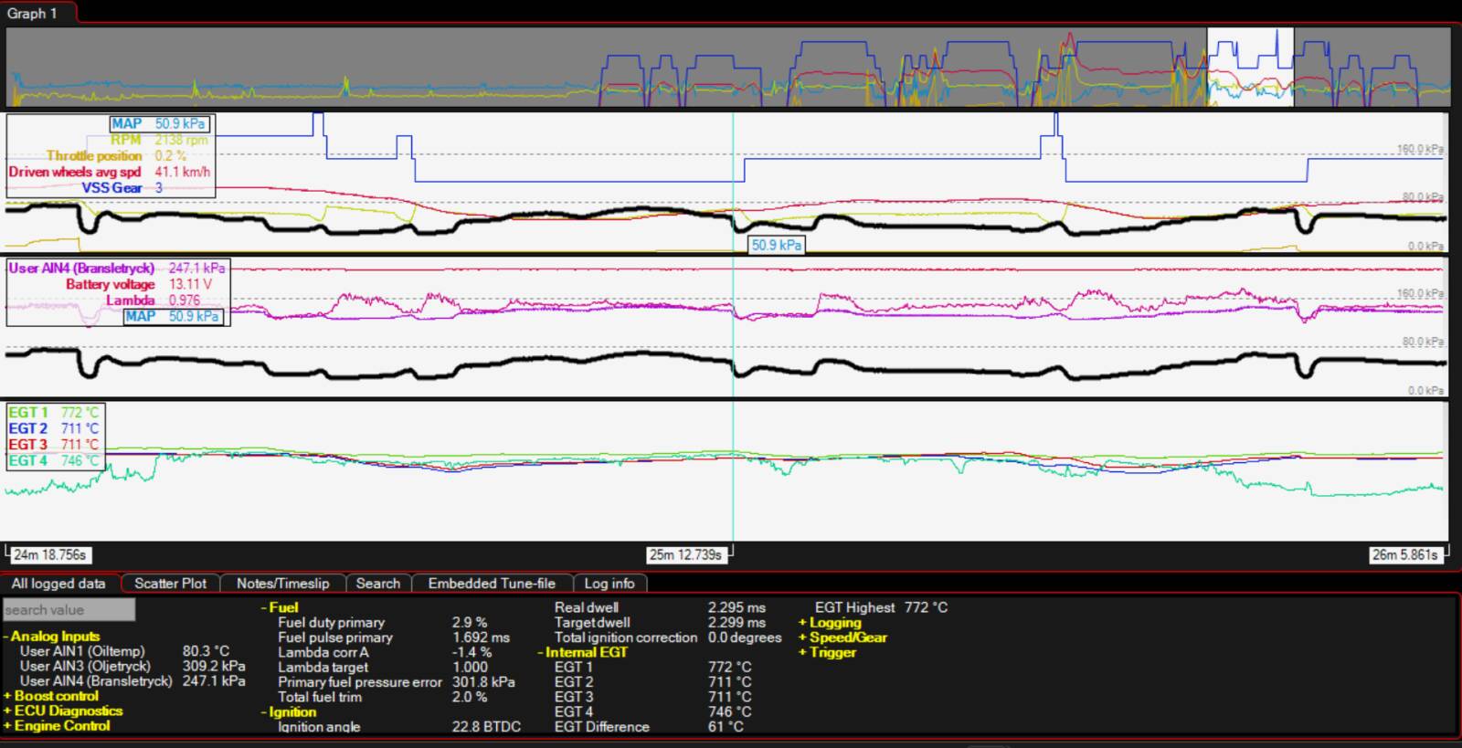Expand the Engine Control group
This screenshot has height=748, width=1462.
coord(61,726)
